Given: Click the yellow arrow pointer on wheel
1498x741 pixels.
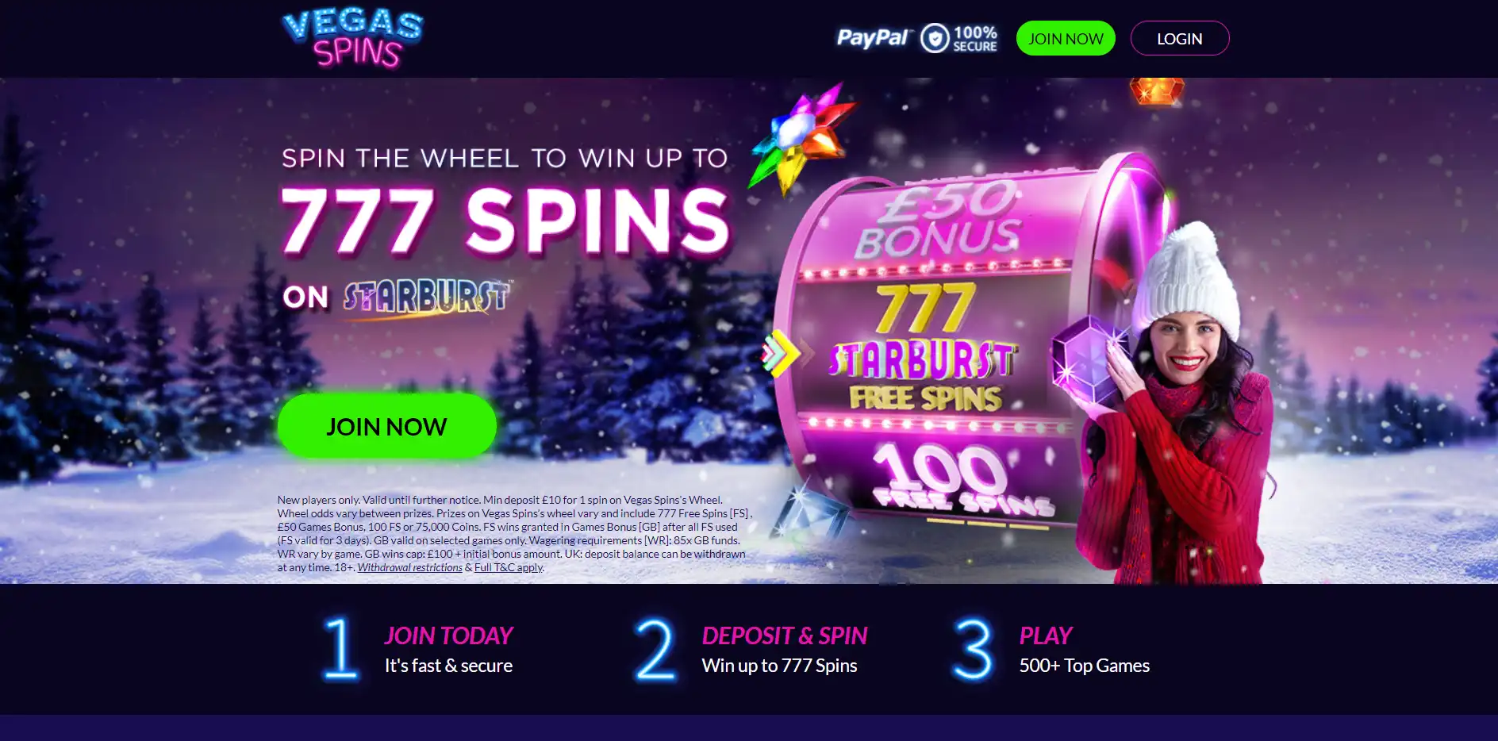Looking at the screenshot, I should [x=781, y=353].
